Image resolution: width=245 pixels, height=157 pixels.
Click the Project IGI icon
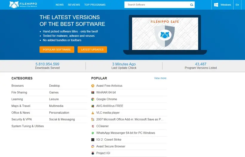[x=93, y=153]
